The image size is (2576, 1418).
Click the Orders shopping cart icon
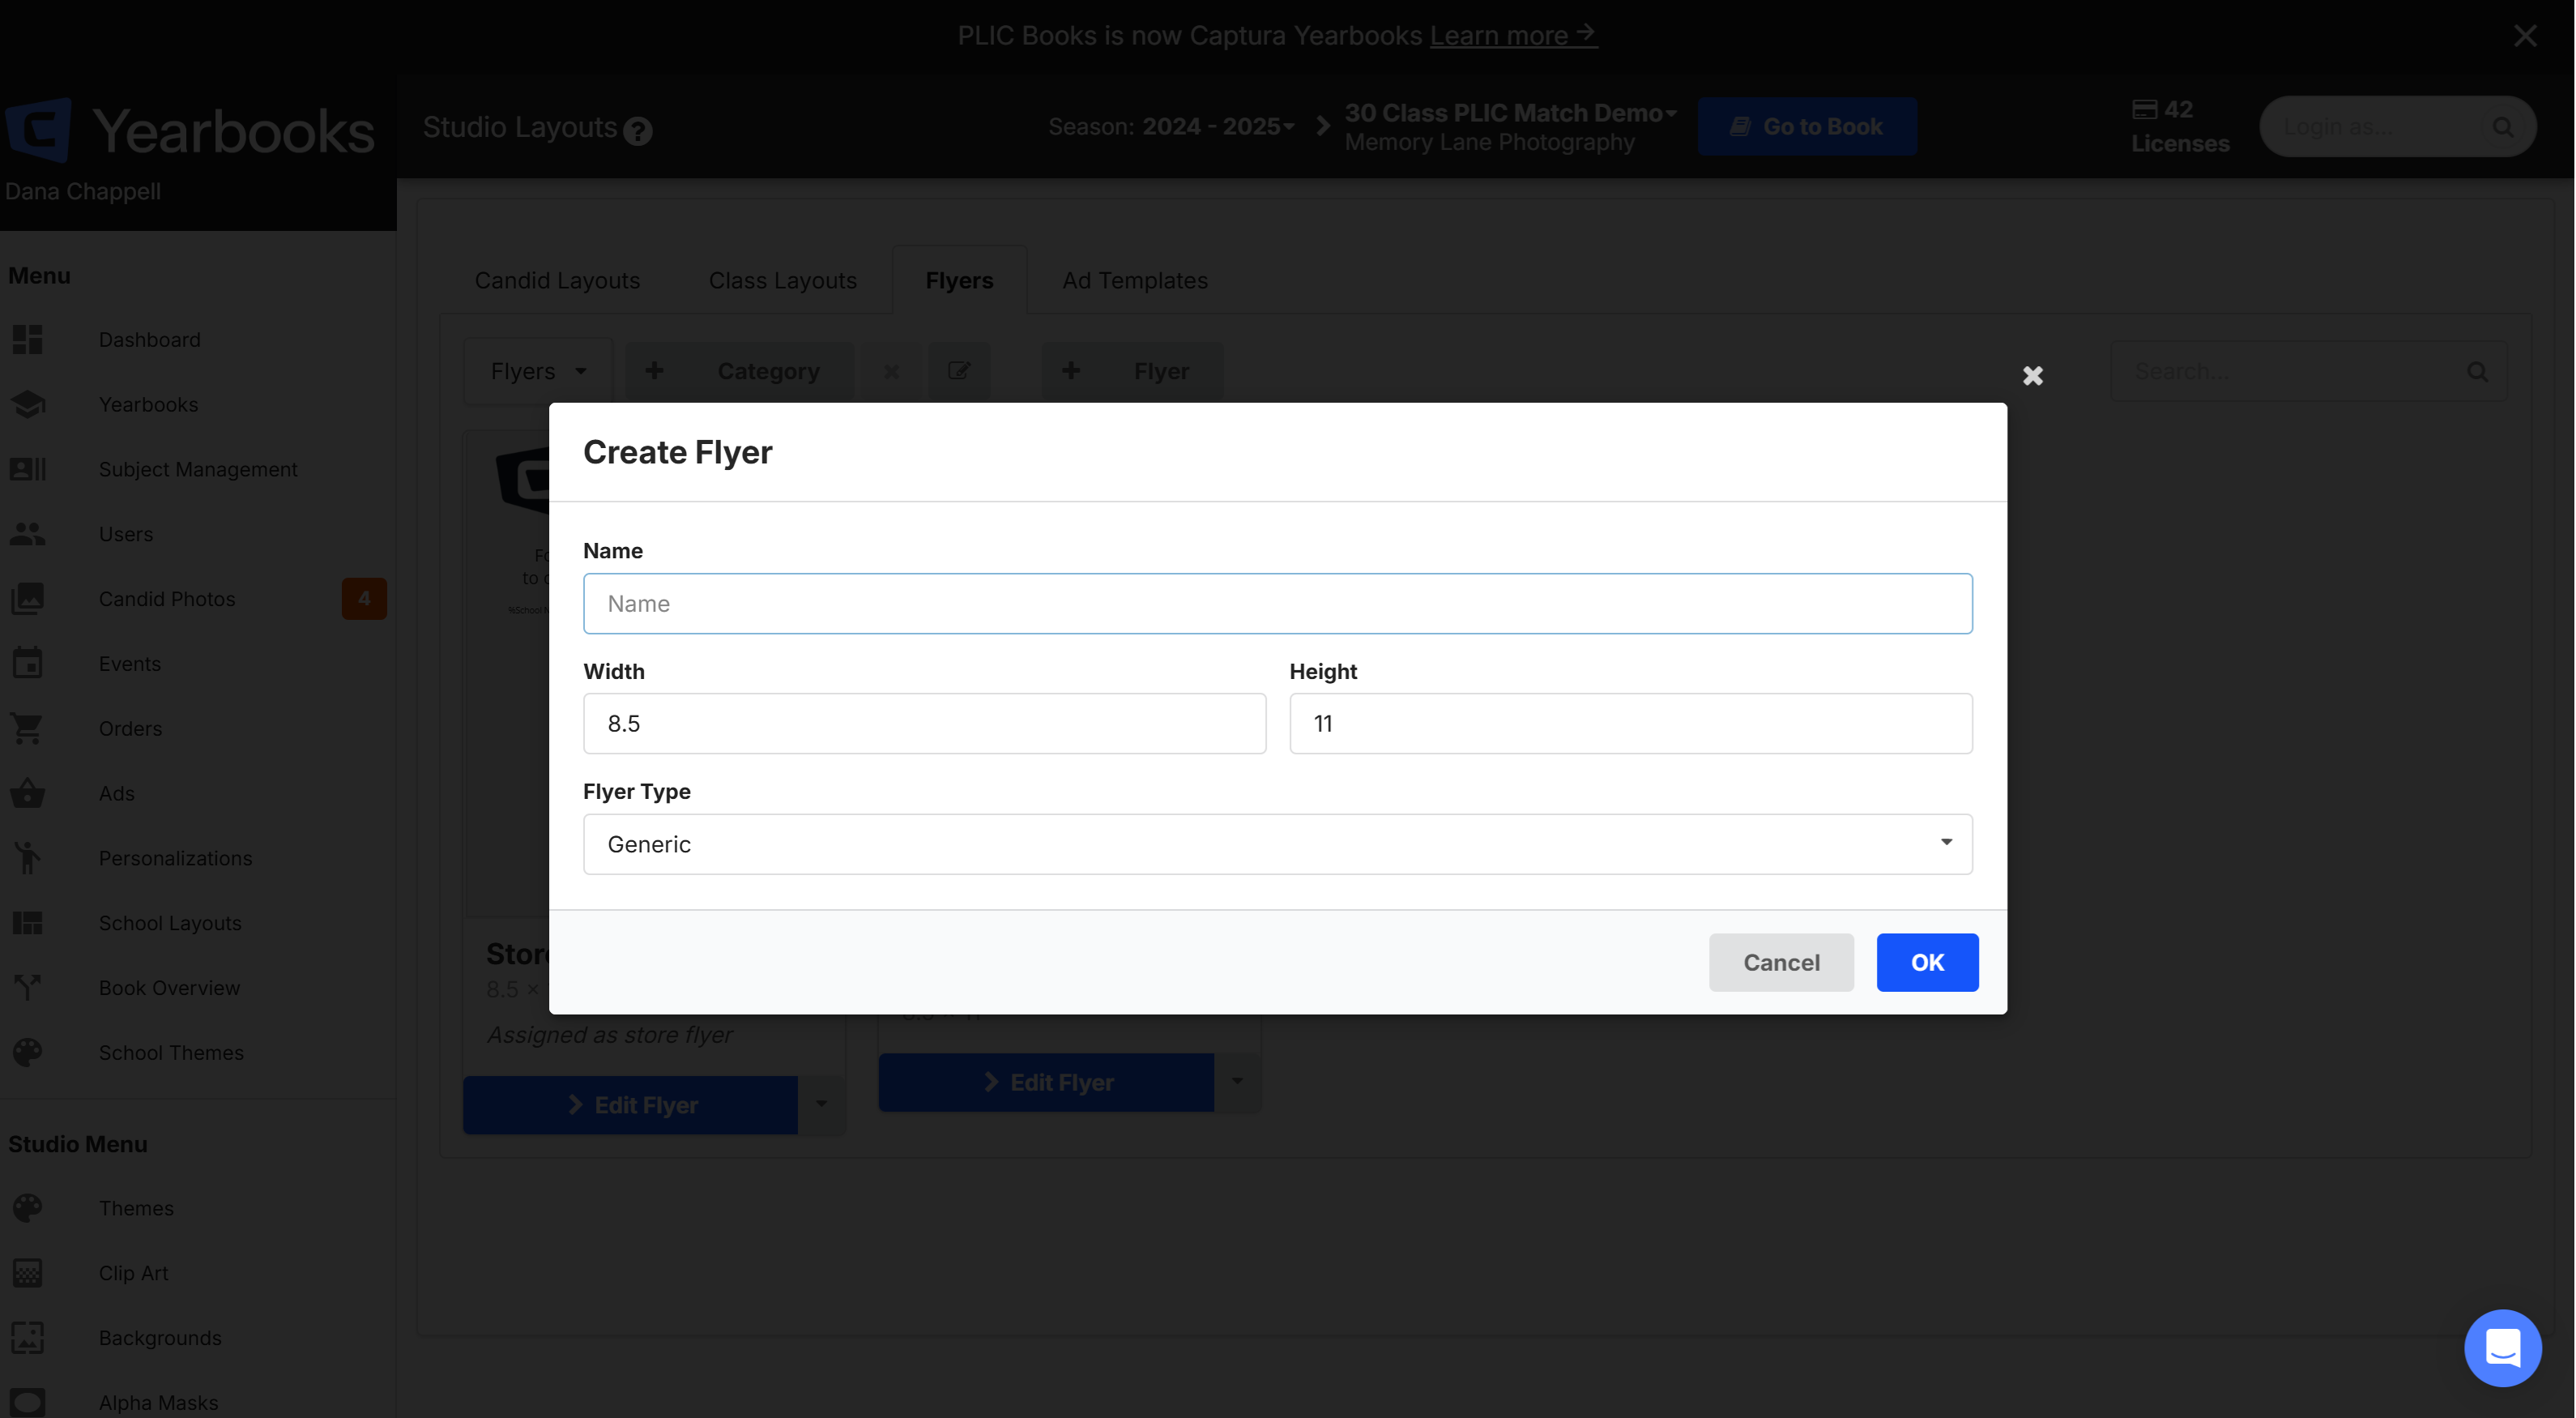click(x=28, y=728)
